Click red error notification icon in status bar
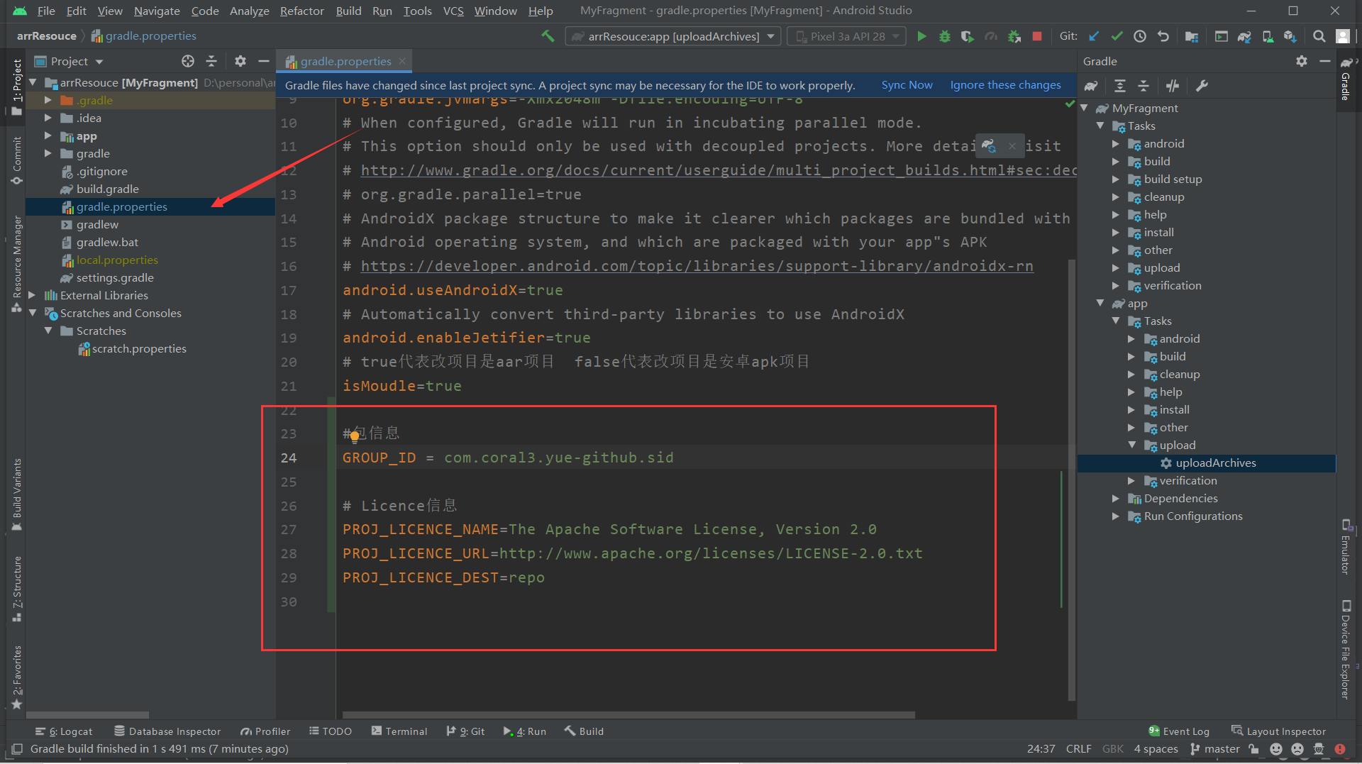Viewport: 1362px width, 764px height. point(1340,749)
